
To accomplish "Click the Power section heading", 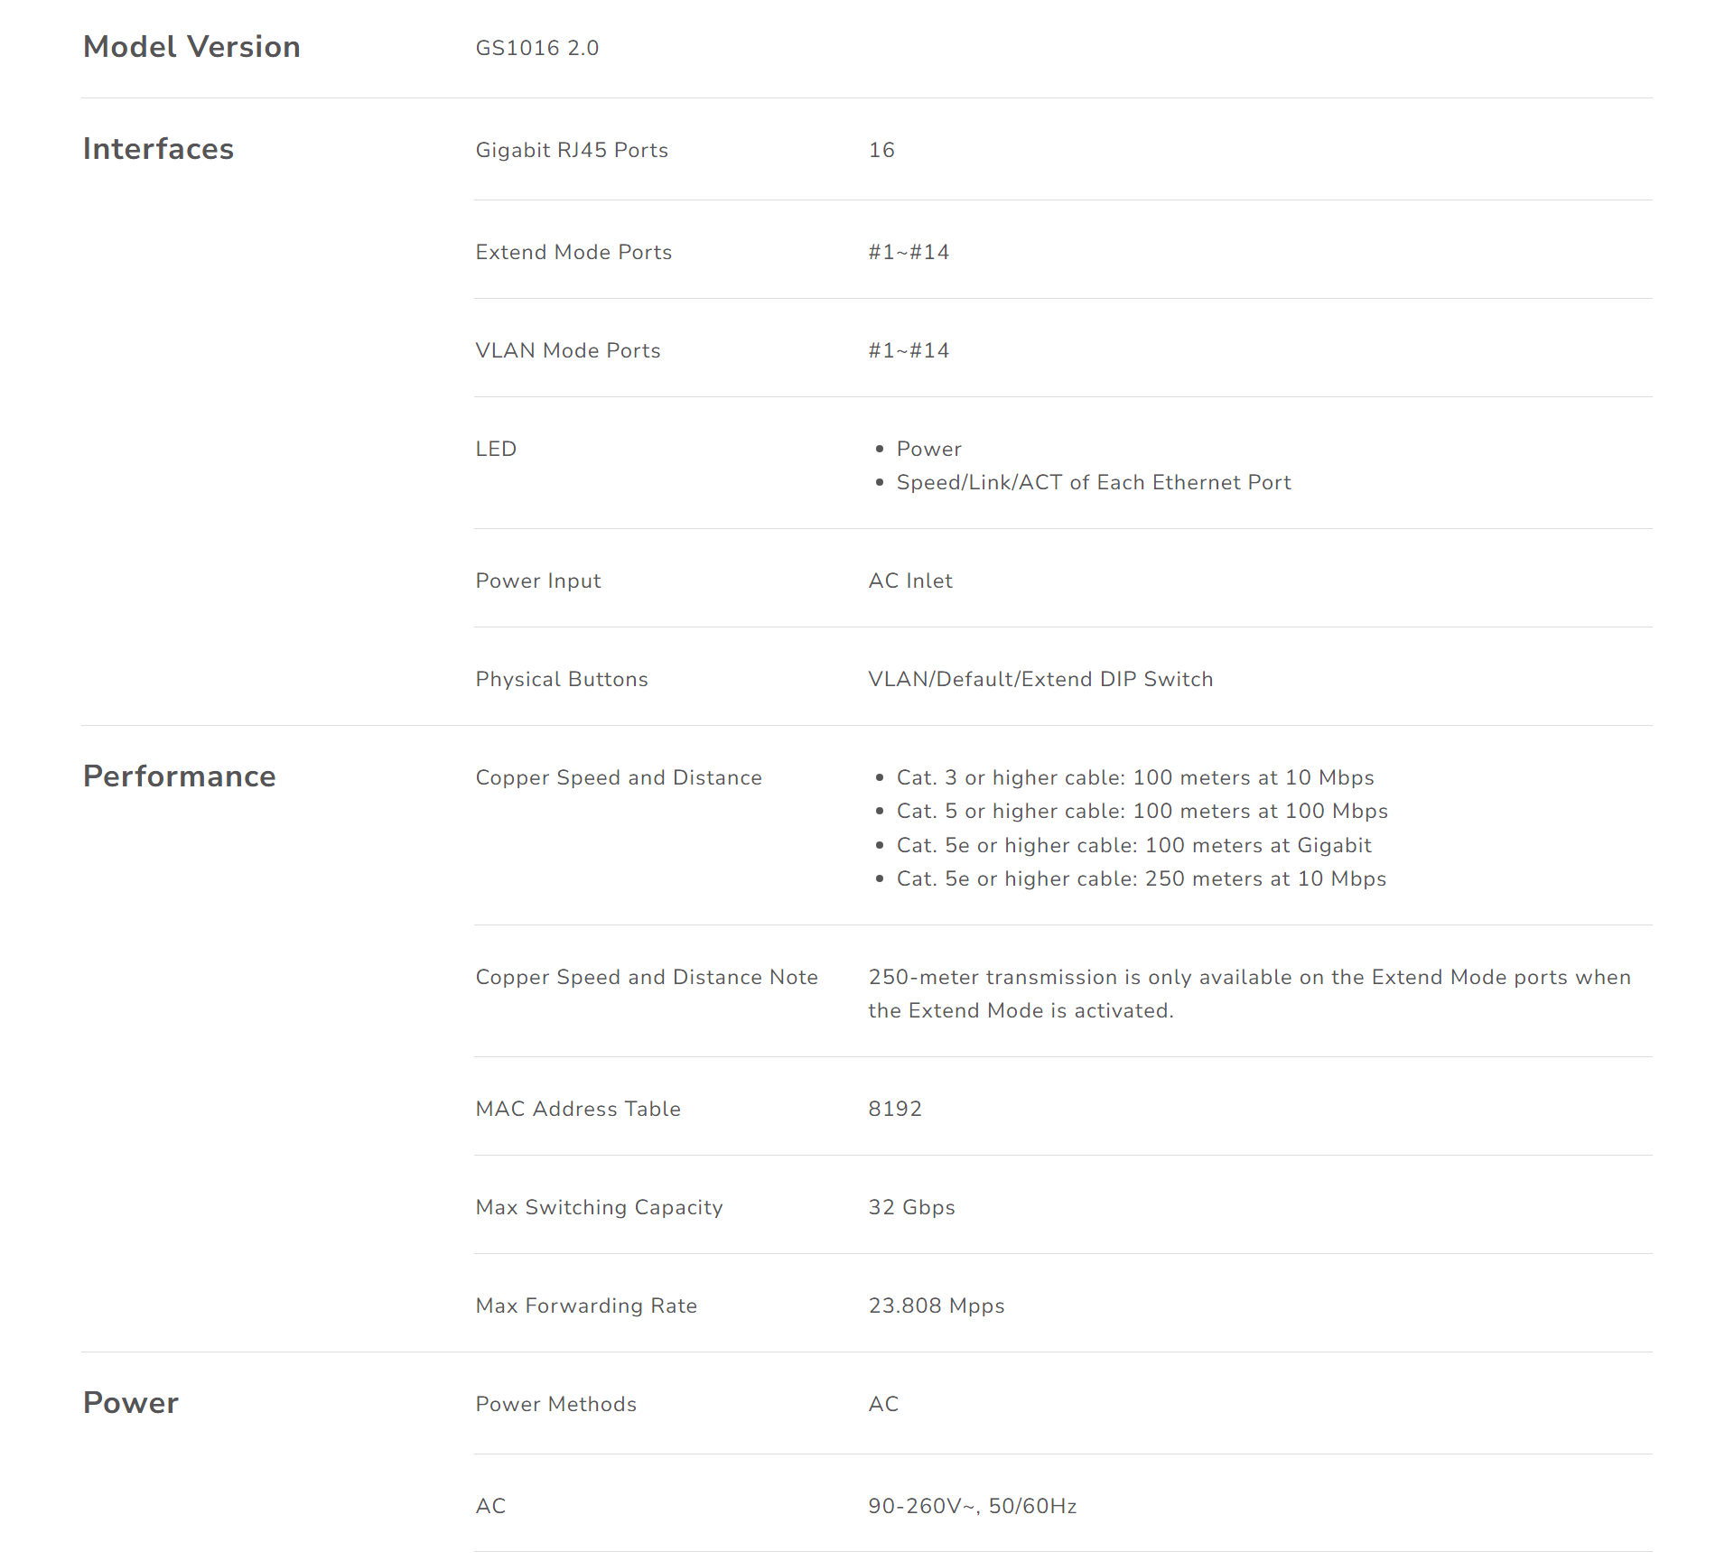I will click(131, 1403).
